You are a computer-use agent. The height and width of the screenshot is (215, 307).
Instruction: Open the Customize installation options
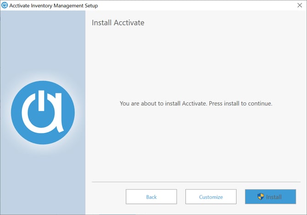coord(211,197)
